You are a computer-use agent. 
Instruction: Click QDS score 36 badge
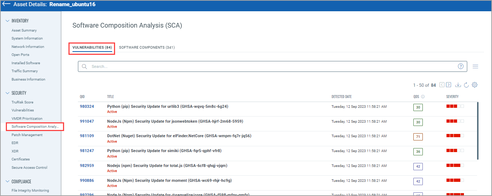click(x=418, y=152)
